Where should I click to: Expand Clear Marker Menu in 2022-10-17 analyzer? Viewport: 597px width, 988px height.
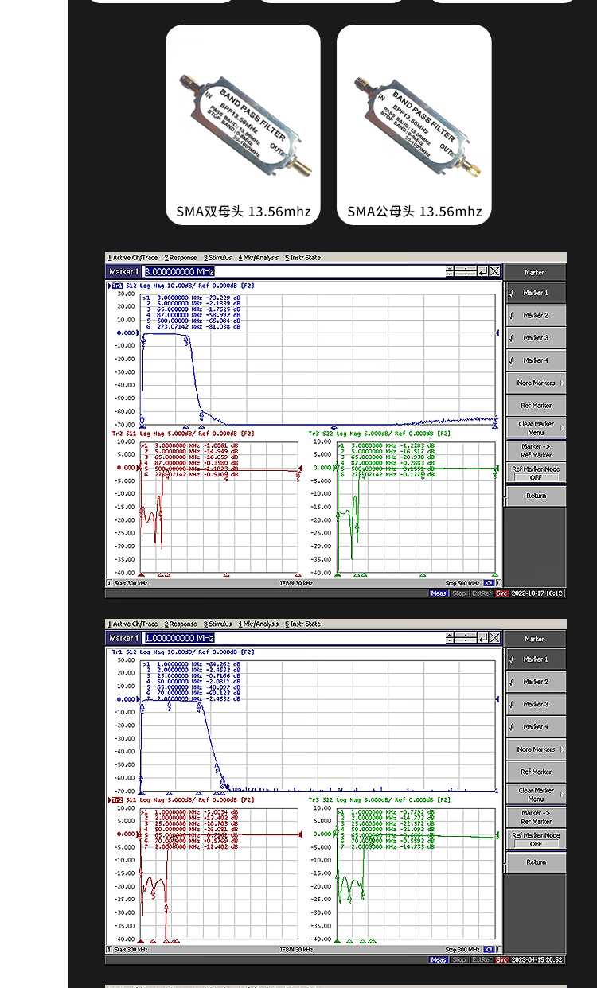536,428
